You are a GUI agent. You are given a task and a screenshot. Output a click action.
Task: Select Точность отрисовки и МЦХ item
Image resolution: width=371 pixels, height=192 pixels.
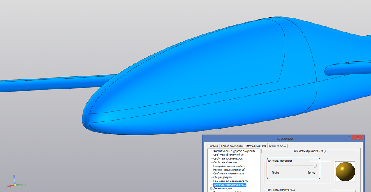(x=229, y=185)
